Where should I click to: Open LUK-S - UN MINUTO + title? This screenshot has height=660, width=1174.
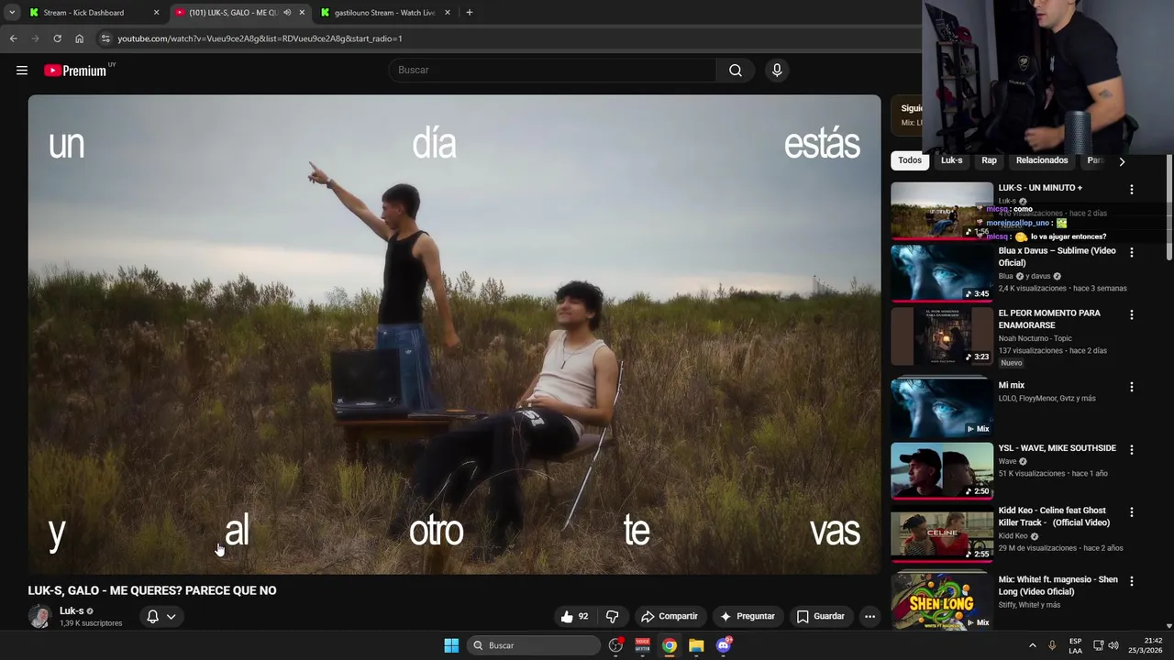pyautogui.click(x=1040, y=188)
